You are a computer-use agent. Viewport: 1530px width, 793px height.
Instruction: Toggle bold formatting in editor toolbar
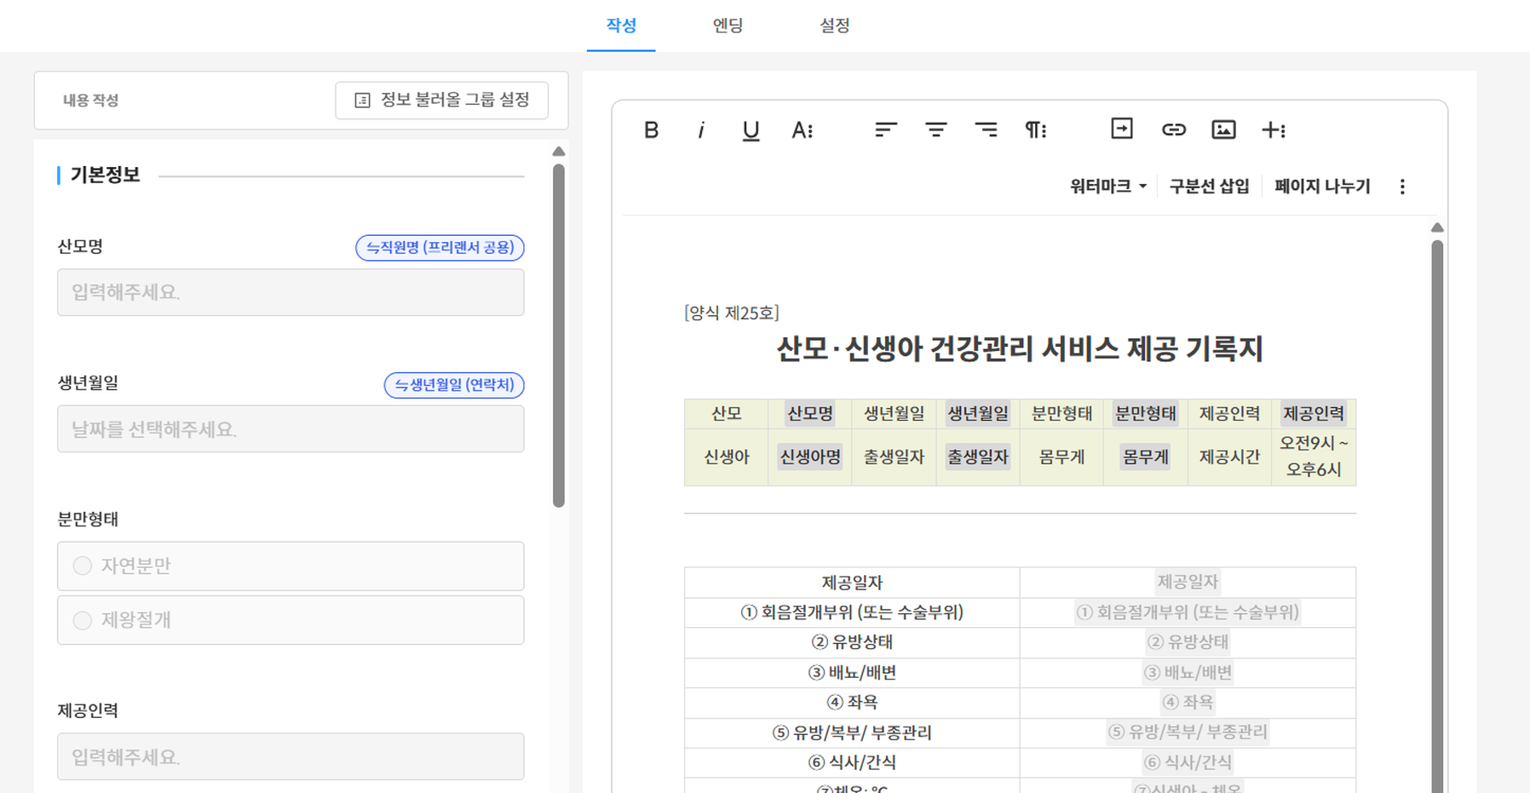coord(651,129)
